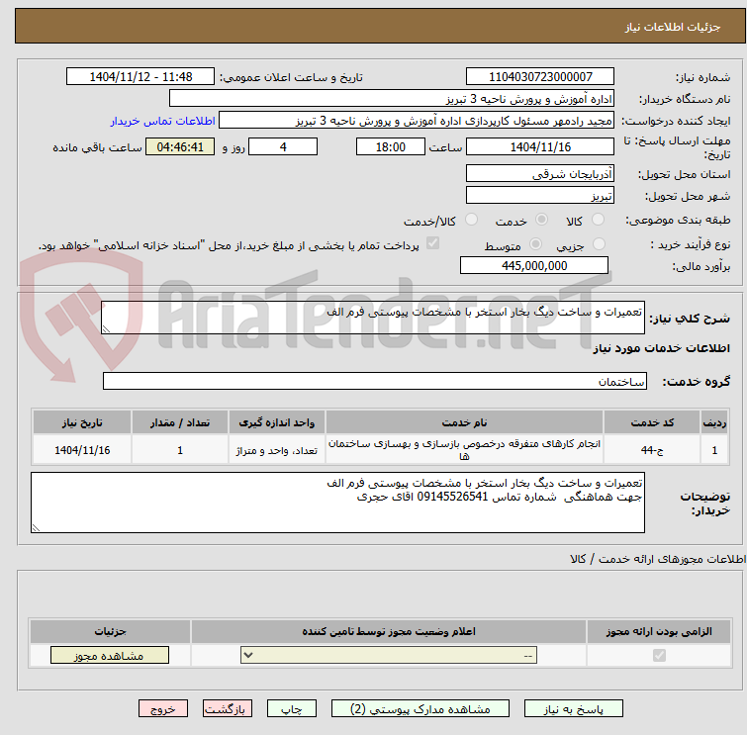Open اطلاعات تماس خریدار link
The width and height of the screenshot is (747, 735).
click(x=163, y=121)
